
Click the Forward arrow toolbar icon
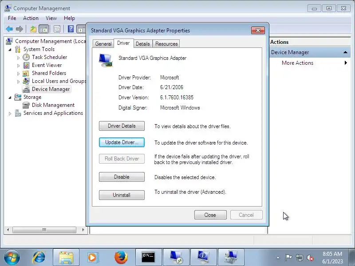[x=20, y=29]
